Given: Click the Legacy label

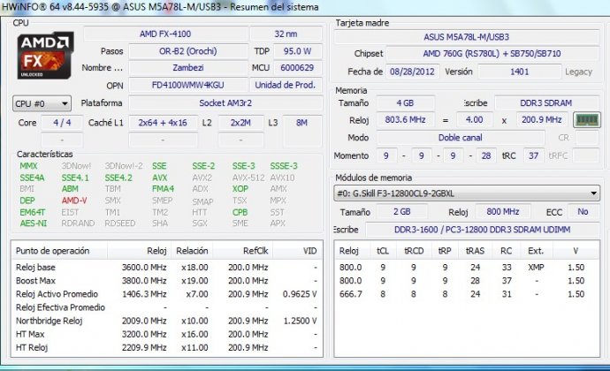Looking at the screenshot, I should pyautogui.click(x=578, y=72).
